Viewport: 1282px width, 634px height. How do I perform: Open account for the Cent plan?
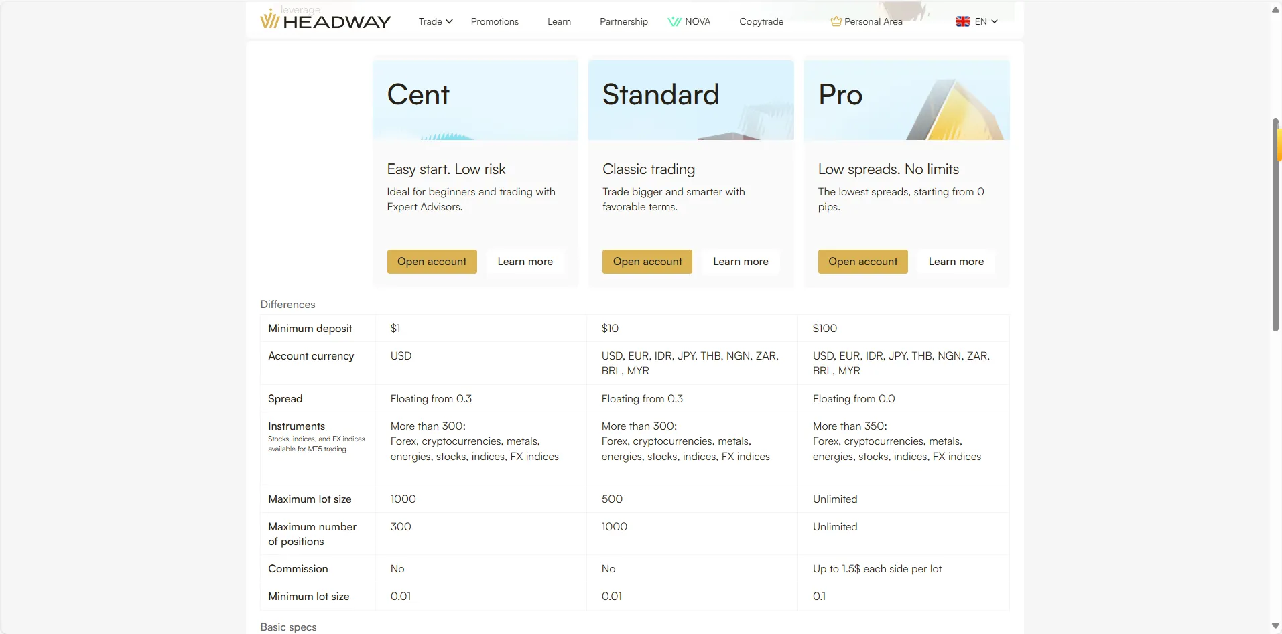point(432,262)
